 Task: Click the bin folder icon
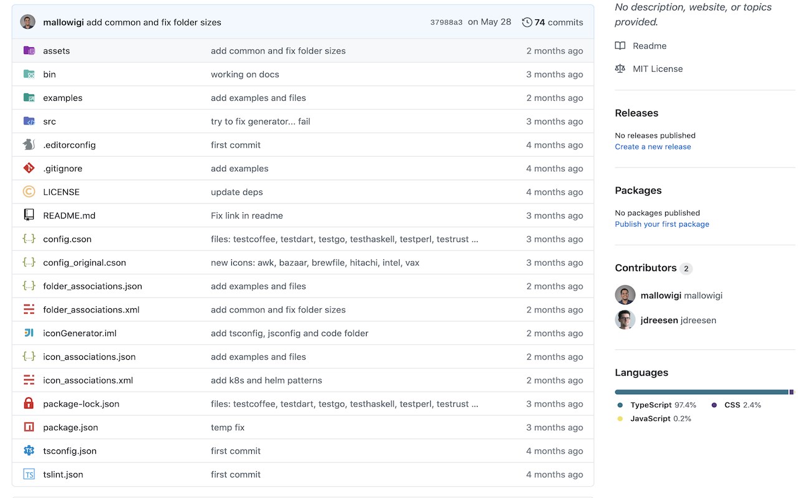29,74
